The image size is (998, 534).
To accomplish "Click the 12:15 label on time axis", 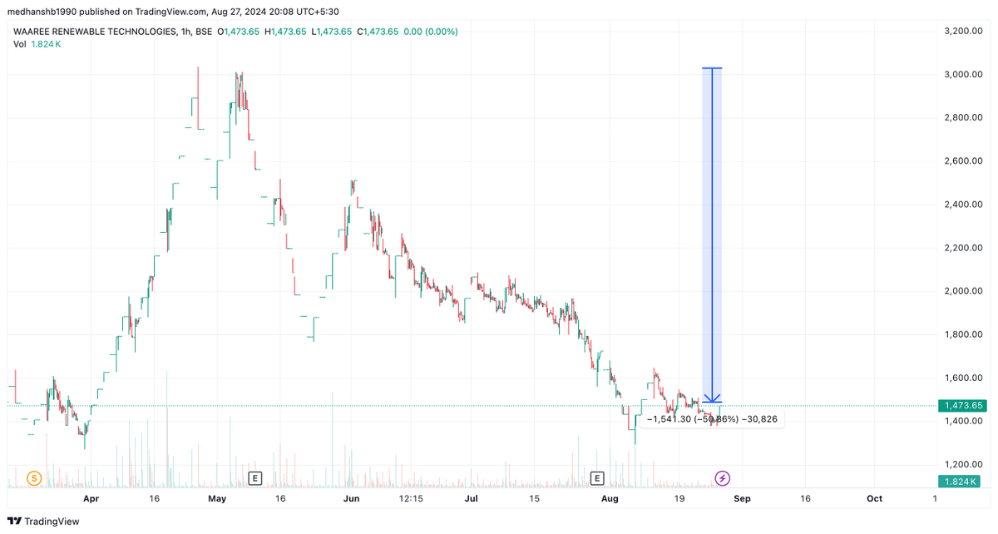I will point(411,498).
